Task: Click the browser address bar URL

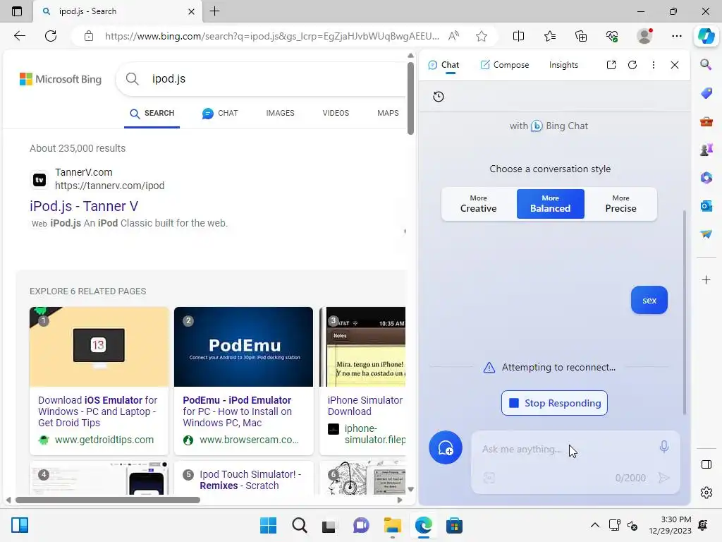Action: point(271,36)
